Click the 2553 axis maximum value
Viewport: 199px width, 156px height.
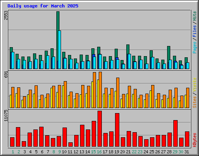[x=6, y=15]
